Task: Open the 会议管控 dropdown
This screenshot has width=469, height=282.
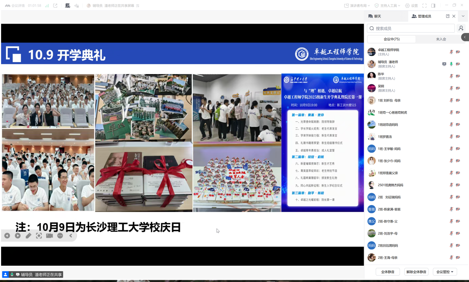Action: [x=445, y=272]
